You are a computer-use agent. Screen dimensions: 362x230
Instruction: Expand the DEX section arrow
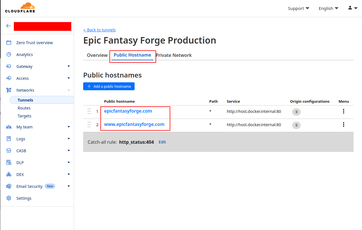69,174
